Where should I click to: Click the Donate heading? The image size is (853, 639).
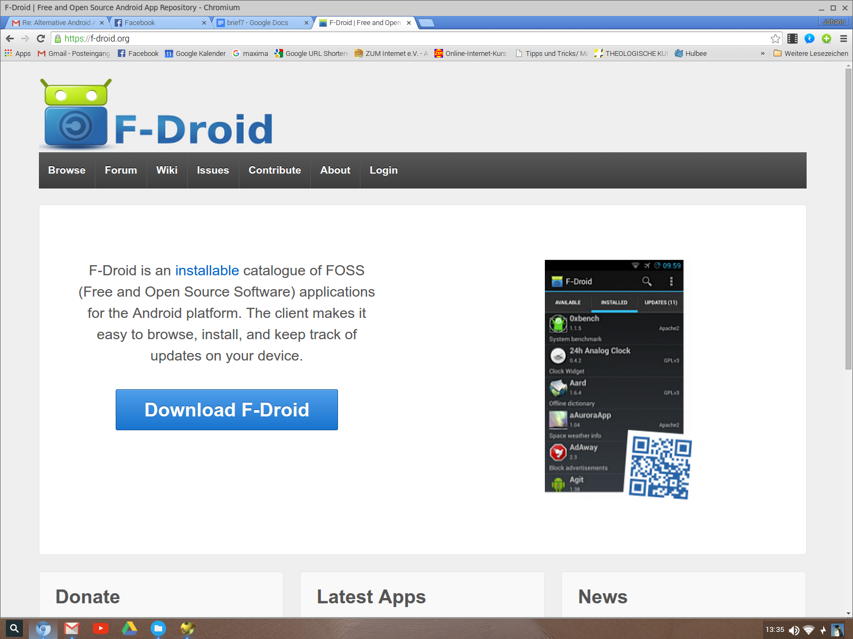click(x=88, y=597)
